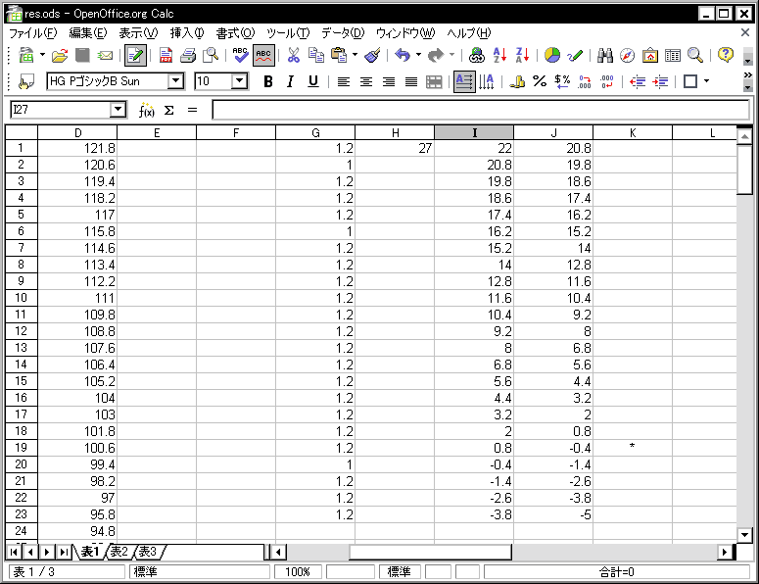Viewport: 759px width, 584px height.
Task: Switch to sheet tab 表3
Action: [x=148, y=552]
